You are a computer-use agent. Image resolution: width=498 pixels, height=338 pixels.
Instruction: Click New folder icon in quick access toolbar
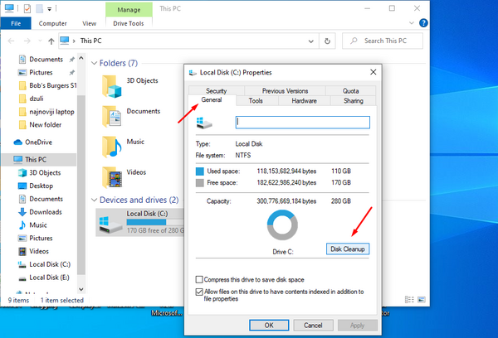coord(39,8)
